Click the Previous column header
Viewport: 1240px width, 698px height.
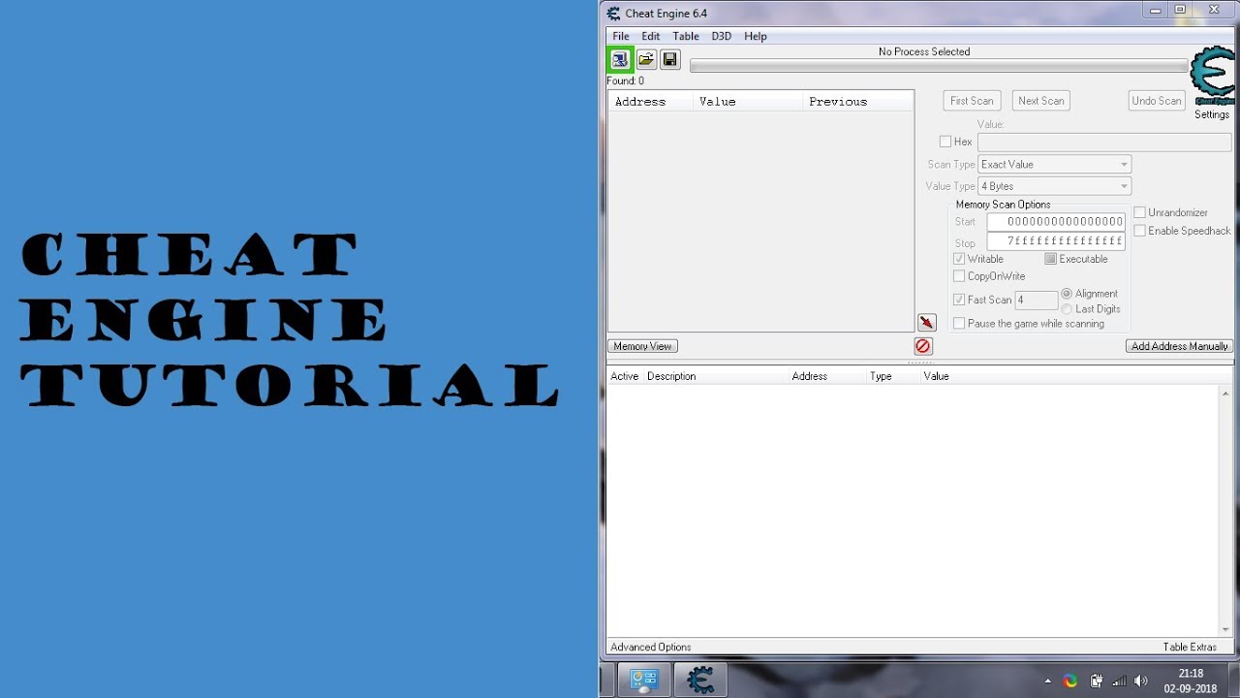[857, 102]
